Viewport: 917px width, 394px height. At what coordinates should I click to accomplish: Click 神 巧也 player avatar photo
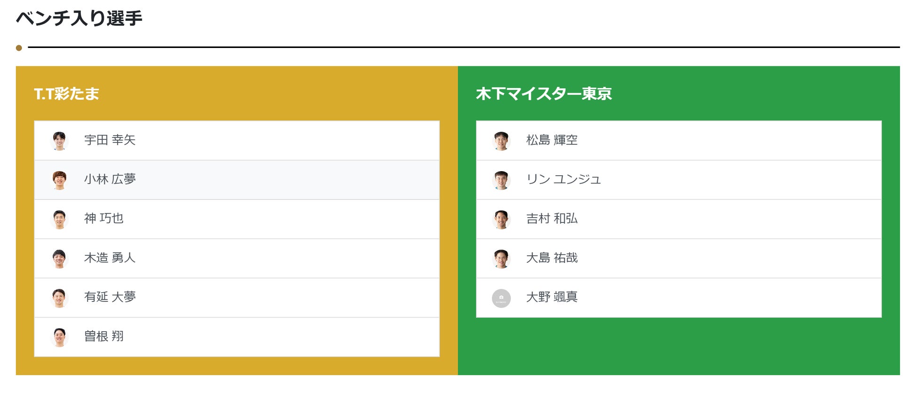click(59, 219)
